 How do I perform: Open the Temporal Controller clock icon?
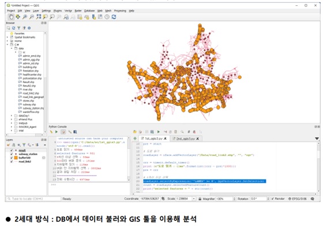(107, 17)
